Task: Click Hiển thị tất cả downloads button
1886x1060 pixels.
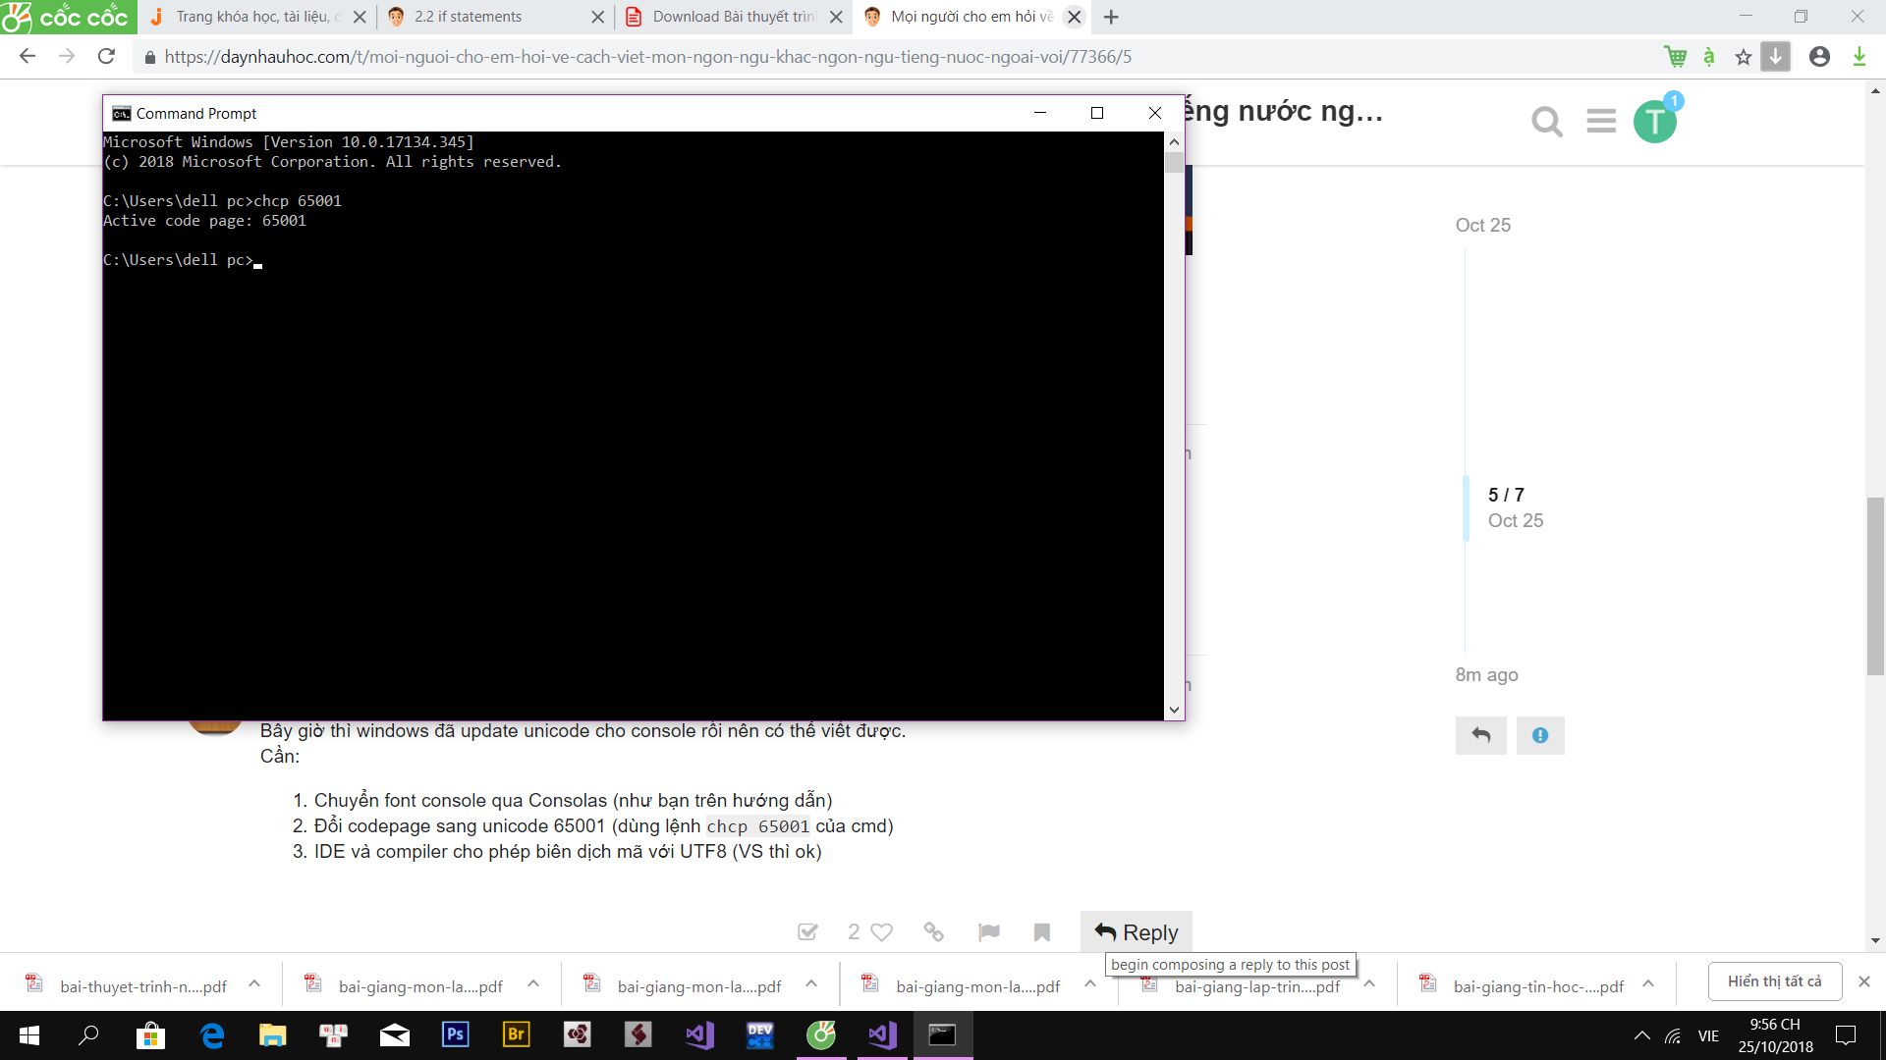Action: 1774,981
